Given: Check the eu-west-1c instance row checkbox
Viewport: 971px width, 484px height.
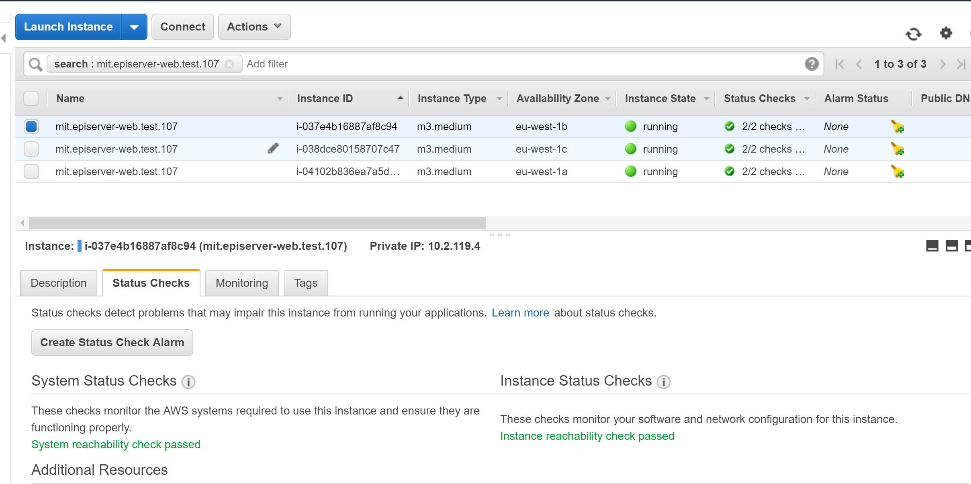Looking at the screenshot, I should [x=31, y=149].
